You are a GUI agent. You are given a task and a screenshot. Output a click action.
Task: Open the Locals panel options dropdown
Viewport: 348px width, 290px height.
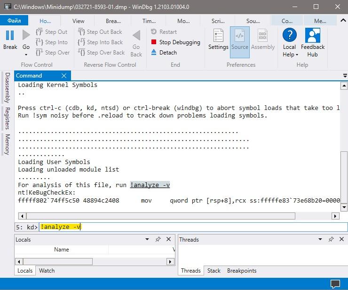click(147, 239)
